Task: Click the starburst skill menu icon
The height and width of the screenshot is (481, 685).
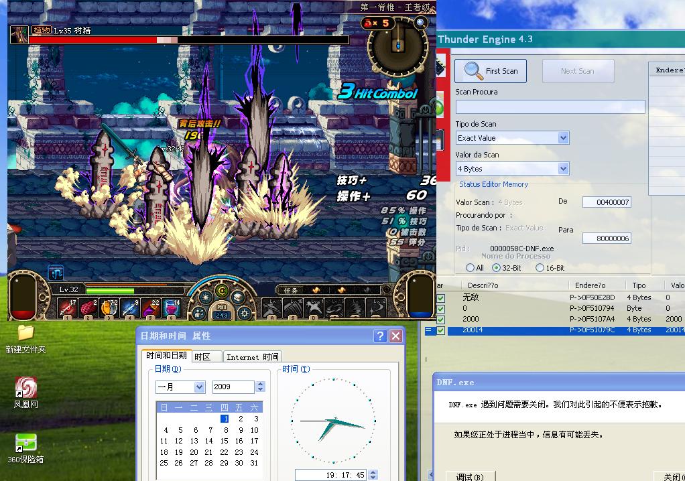Action: pos(206,297)
